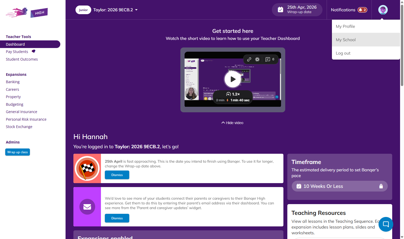Open the Property expansion

[x=13, y=97]
